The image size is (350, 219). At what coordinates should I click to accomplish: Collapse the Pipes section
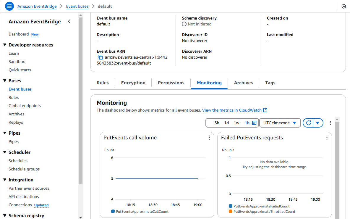click(5, 133)
